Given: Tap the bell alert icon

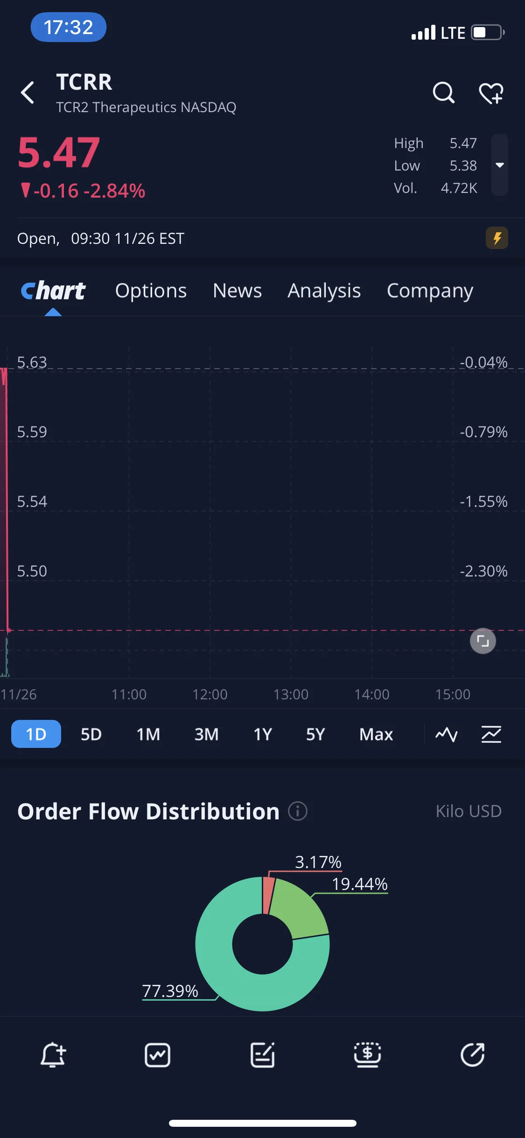Looking at the screenshot, I should 53,1054.
